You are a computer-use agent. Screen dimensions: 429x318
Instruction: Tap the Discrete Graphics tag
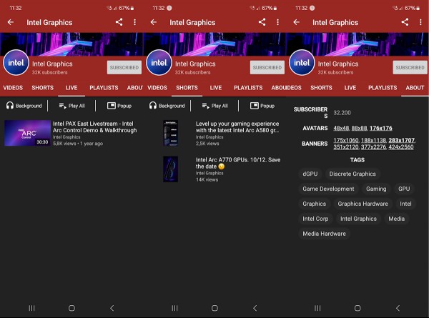click(352, 174)
